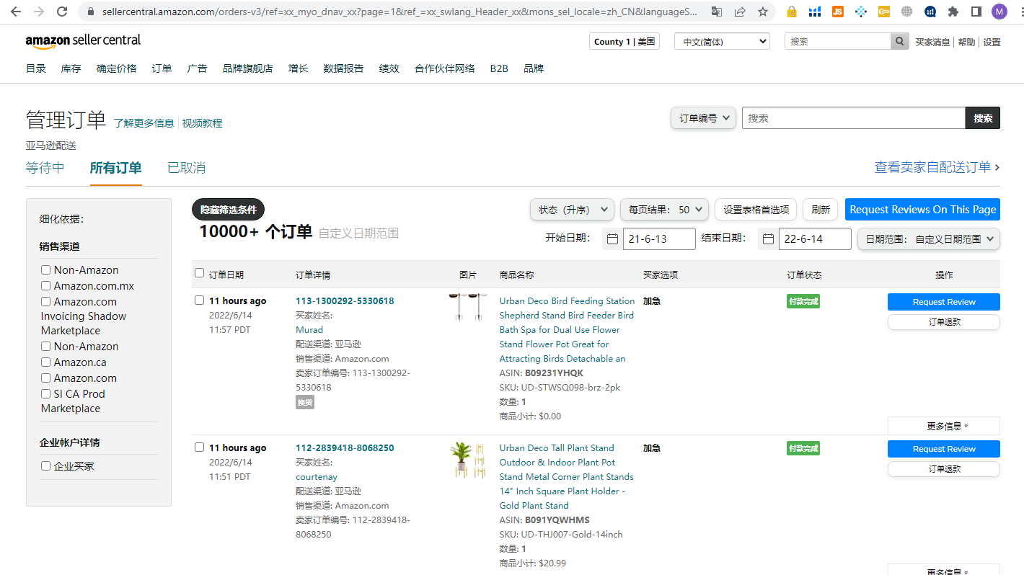The height and width of the screenshot is (575, 1024).
Task: Select order 113-1300292-5330618 row checkbox
Action: (x=200, y=300)
